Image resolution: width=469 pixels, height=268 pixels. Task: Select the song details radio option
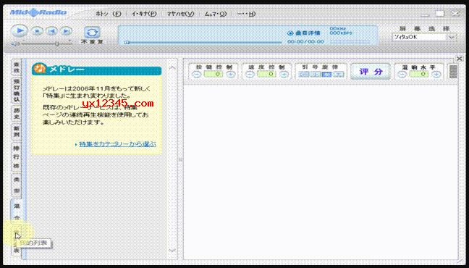(290, 33)
